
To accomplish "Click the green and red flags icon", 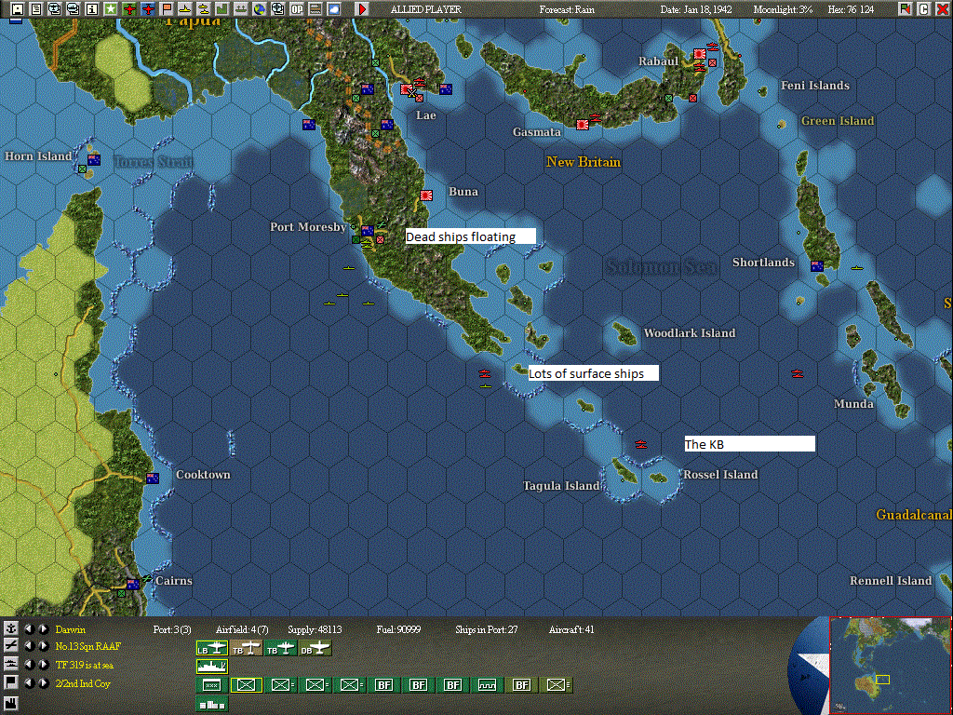I will click(x=906, y=9).
